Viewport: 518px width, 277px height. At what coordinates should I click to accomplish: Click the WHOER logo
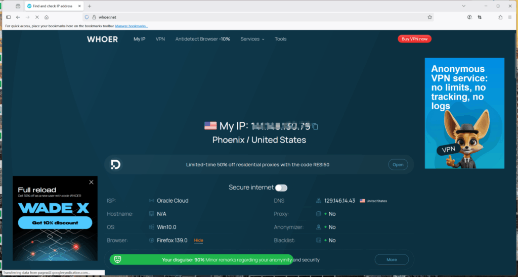(102, 39)
